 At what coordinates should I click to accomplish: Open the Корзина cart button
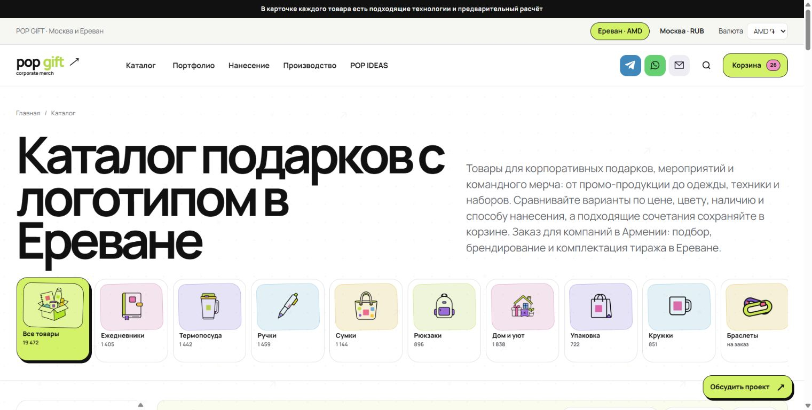(755, 66)
